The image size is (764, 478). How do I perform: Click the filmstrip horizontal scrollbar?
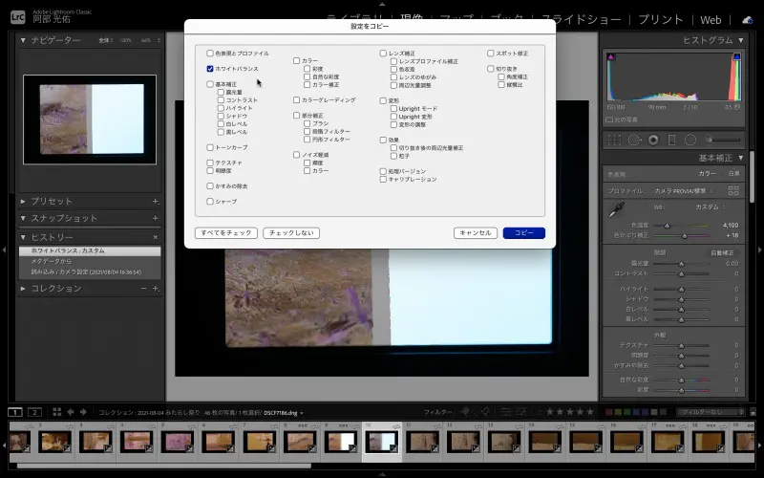[x=163, y=467]
